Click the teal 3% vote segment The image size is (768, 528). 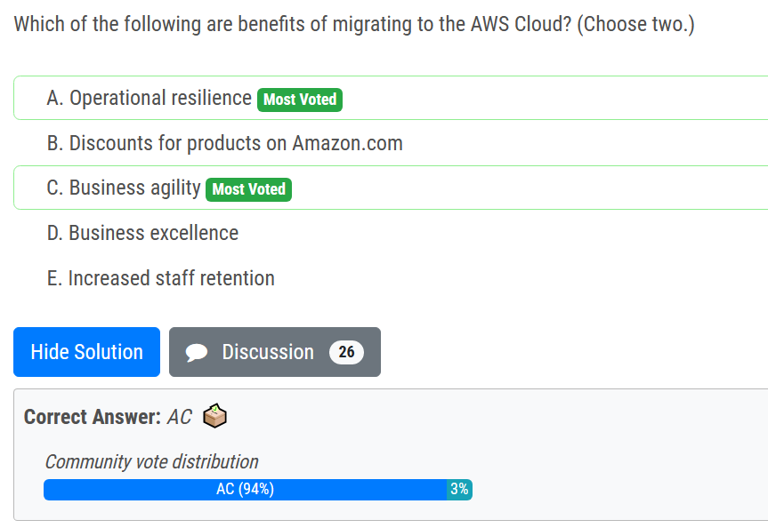pos(459,490)
